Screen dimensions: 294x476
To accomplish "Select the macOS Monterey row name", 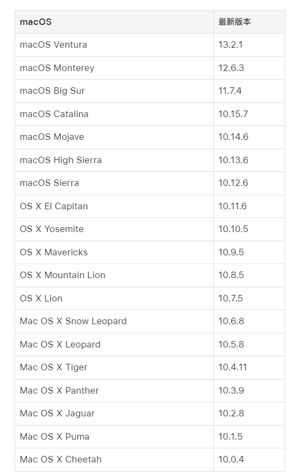I will pyautogui.click(x=114, y=68).
